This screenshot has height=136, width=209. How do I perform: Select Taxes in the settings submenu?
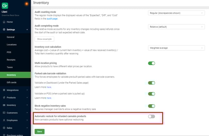10,67
